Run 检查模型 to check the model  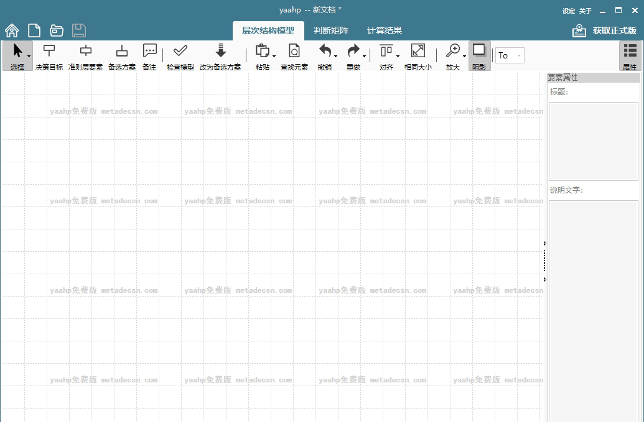tap(180, 56)
